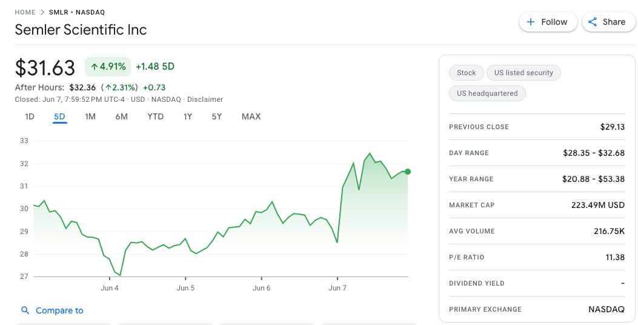Click the Jun 4 axis label
Viewport: 638px width, 325px height.
coord(110,288)
